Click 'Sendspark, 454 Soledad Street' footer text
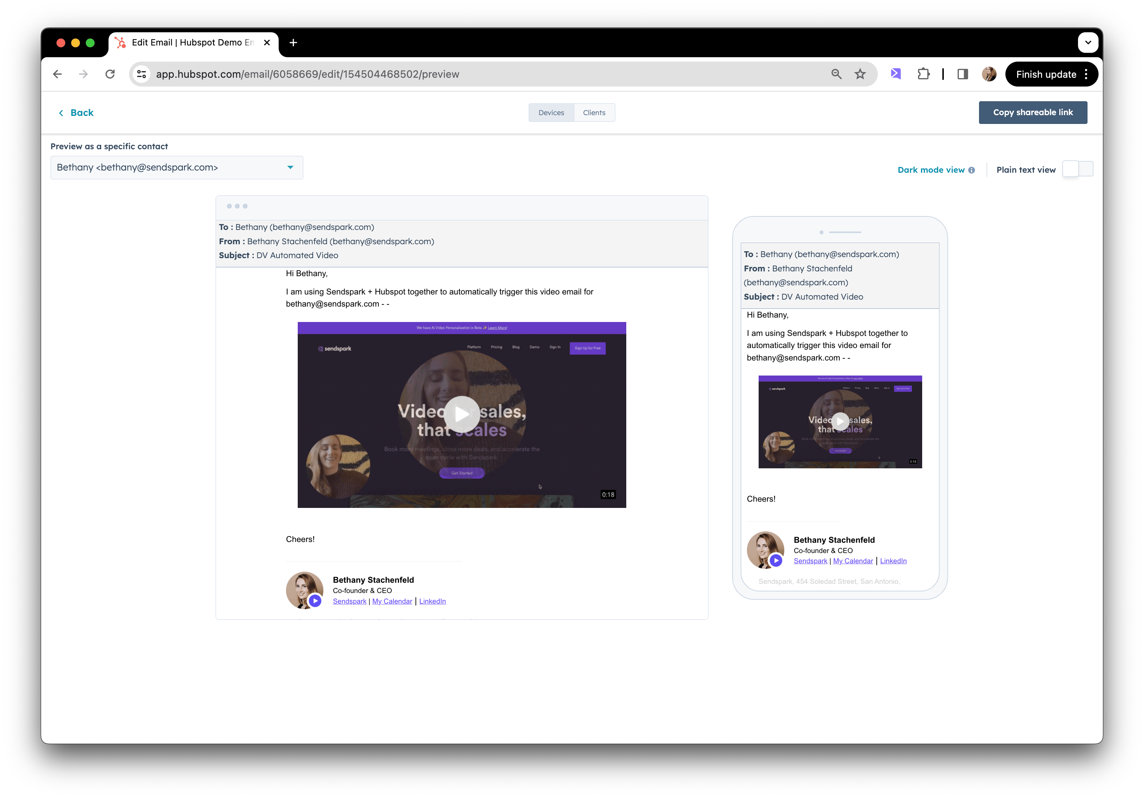1144x798 pixels. [x=829, y=582]
